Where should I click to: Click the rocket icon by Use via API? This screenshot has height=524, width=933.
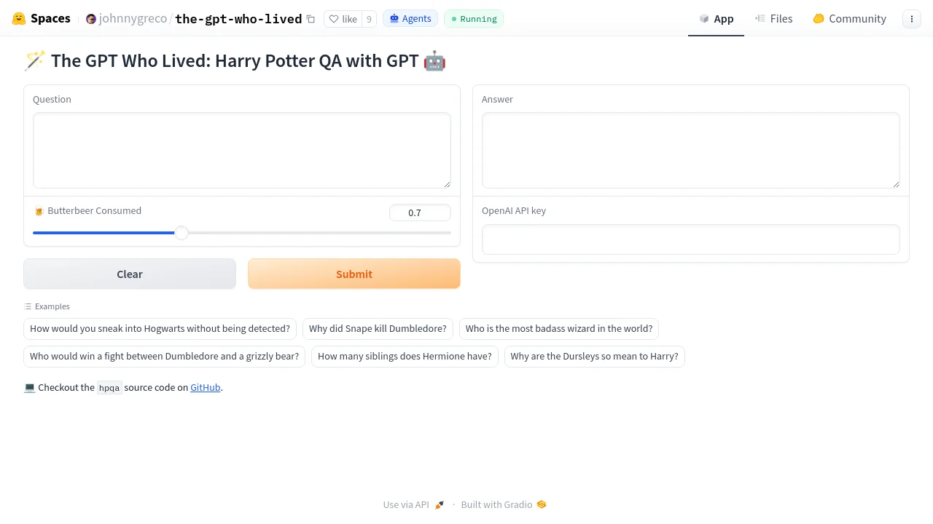(440, 504)
